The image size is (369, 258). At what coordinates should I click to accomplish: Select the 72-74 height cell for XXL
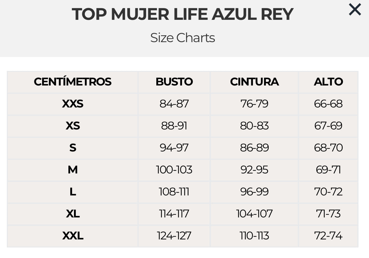[328, 236]
